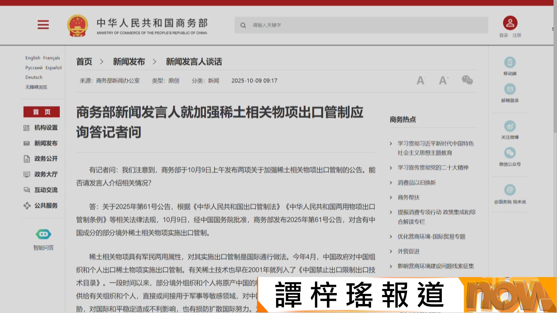Open the @国务院 我来说 icon
The image size is (557, 313).
(510, 190)
